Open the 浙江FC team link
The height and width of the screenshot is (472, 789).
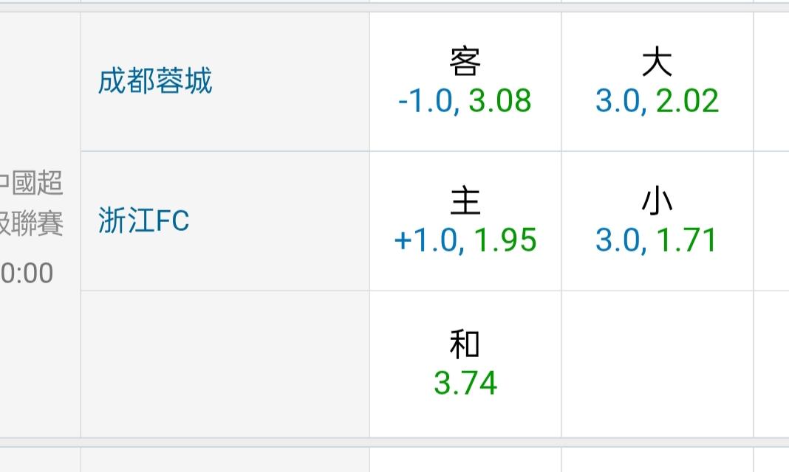(144, 221)
